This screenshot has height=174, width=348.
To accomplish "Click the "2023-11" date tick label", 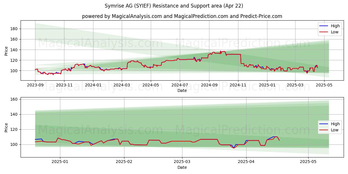I will (x=64, y=85).
